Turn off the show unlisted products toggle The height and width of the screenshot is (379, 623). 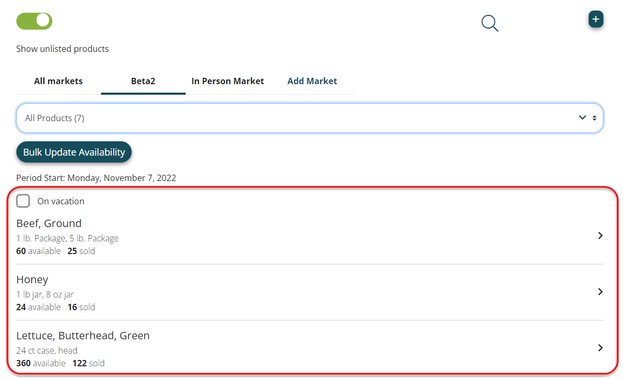point(34,21)
